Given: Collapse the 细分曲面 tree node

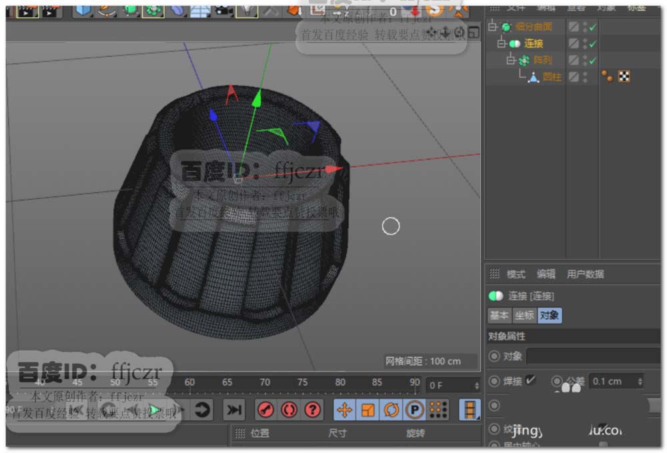Looking at the screenshot, I should coord(492,27).
